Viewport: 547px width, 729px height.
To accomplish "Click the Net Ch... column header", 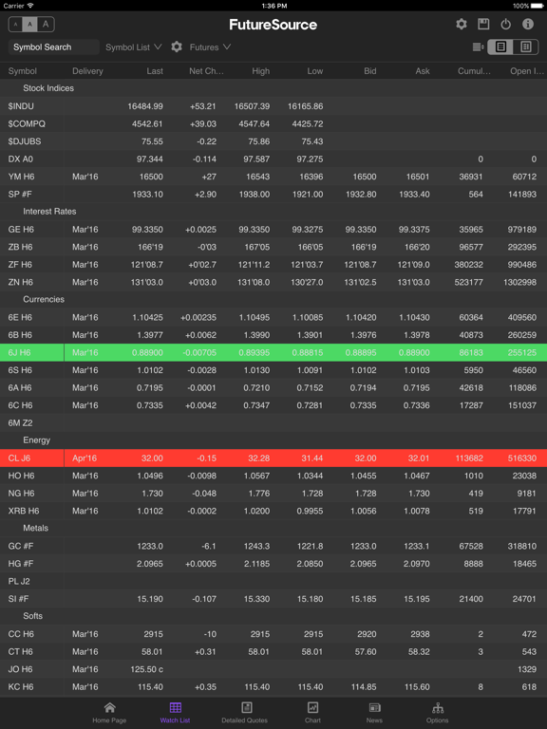I will tap(206, 71).
